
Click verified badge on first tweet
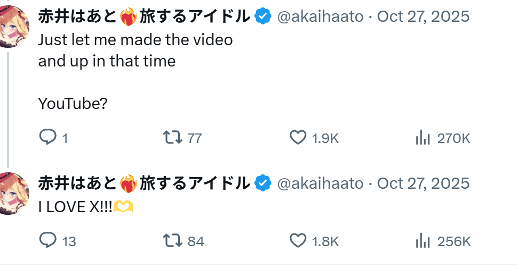(263, 16)
